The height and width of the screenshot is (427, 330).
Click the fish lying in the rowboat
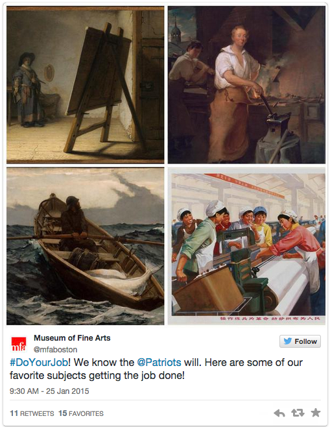pos(123,278)
